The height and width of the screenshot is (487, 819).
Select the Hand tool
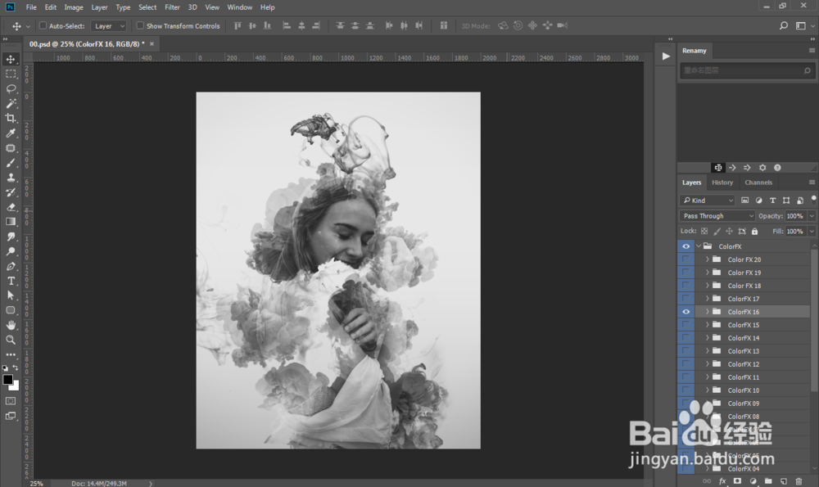[x=11, y=325]
